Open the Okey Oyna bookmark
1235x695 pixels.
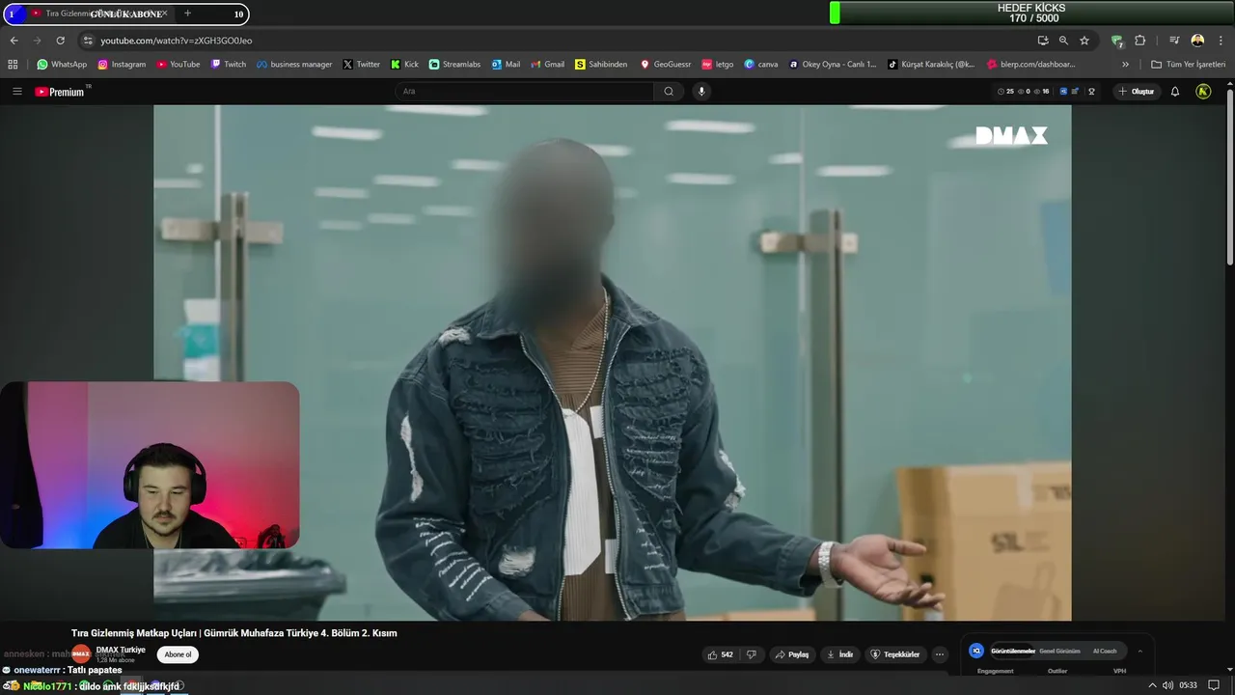(833, 65)
